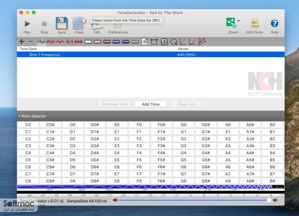The height and width of the screenshot is (216, 299).
Task: Select note C4
Action: [28, 153]
